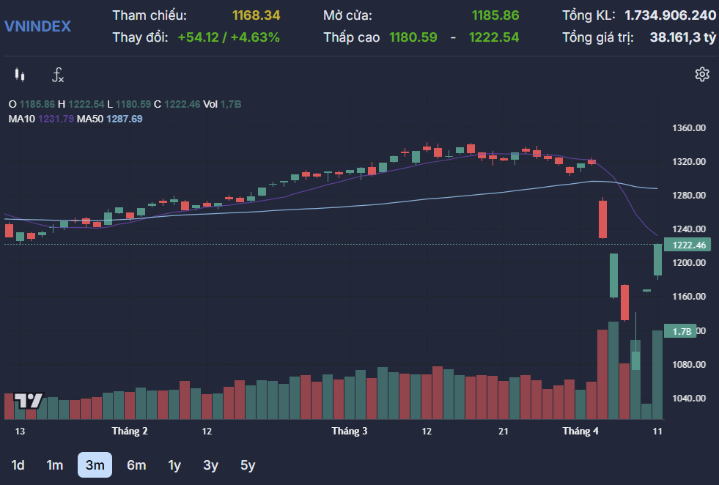Open the fx indicators menu
719x485 pixels.
pyautogui.click(x=58, y=75)
